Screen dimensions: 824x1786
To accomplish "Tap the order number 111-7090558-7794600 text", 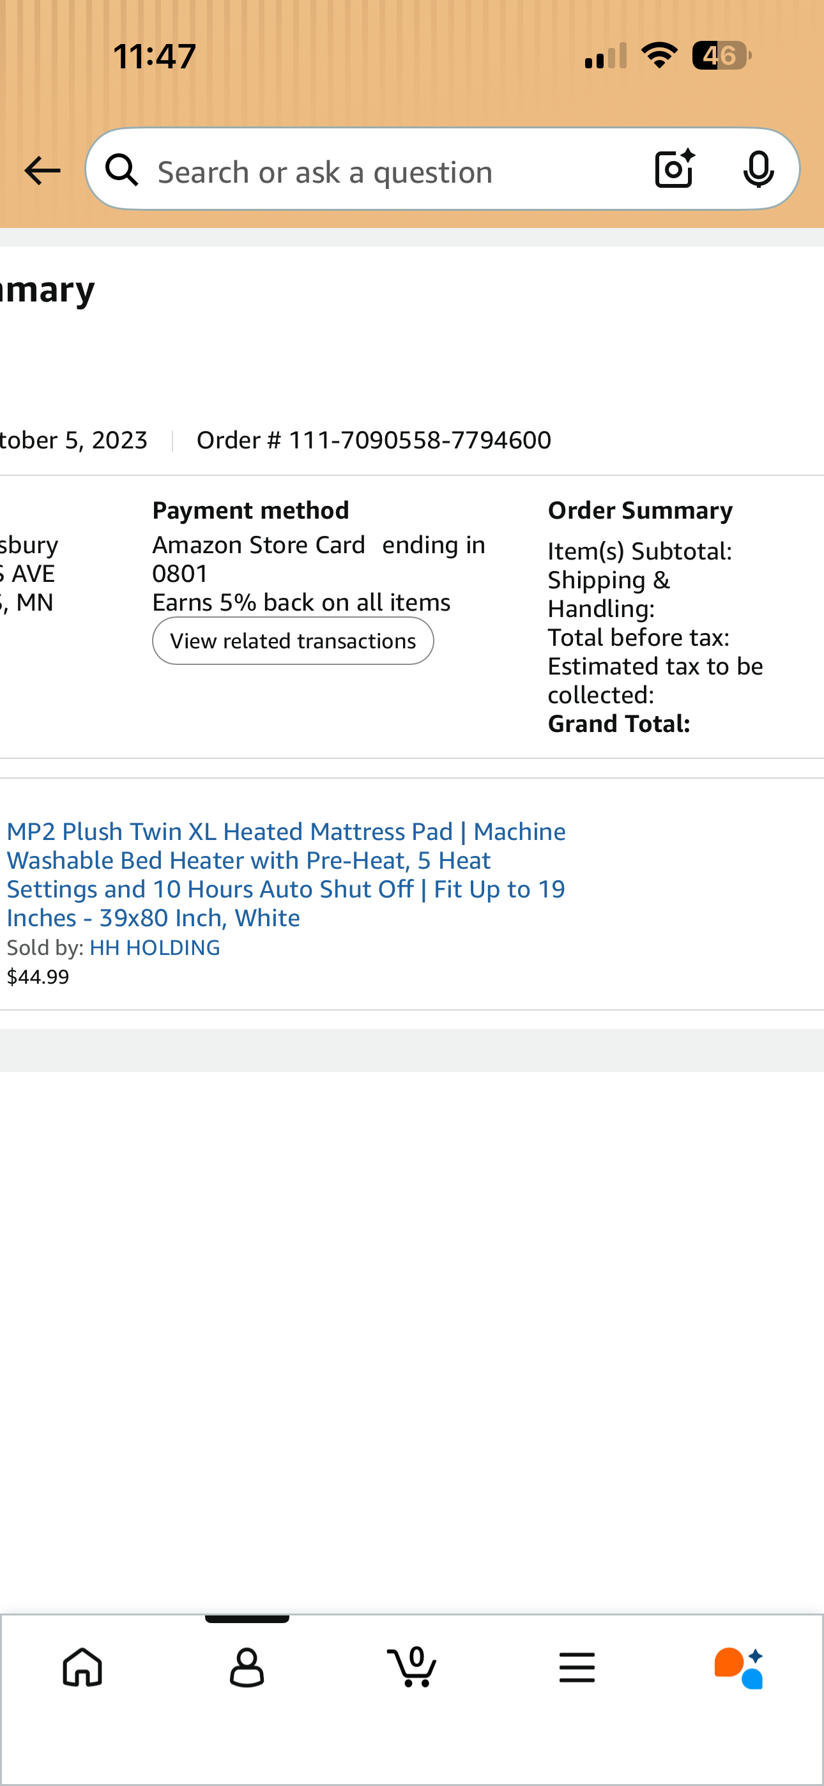I will point(374,439).
